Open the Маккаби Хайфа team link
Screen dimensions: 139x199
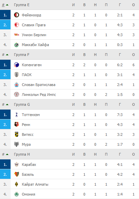coord(35,45)
